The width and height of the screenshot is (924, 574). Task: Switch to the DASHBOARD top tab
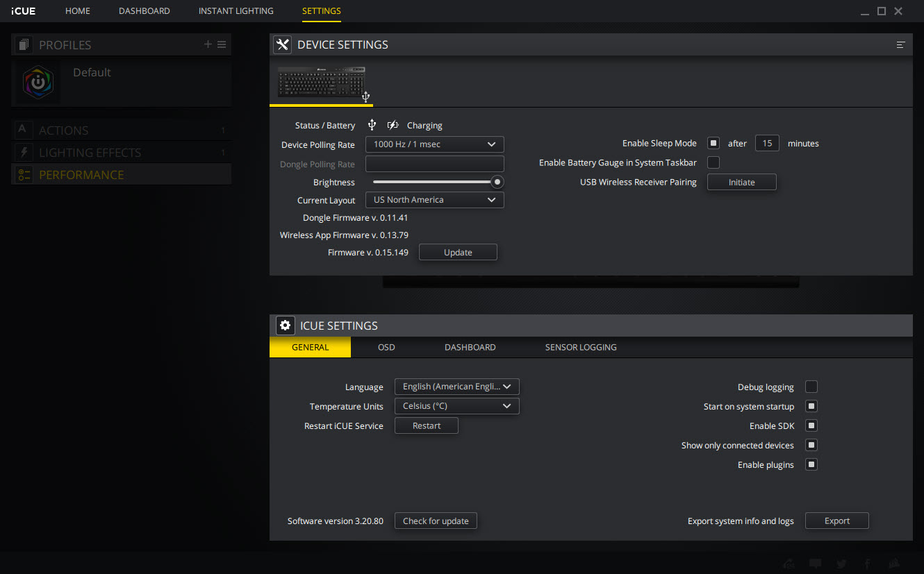145,11
